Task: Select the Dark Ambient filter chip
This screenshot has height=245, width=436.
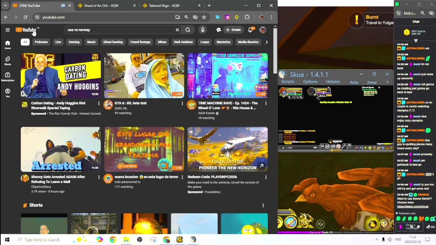Action: click(183, 42)
